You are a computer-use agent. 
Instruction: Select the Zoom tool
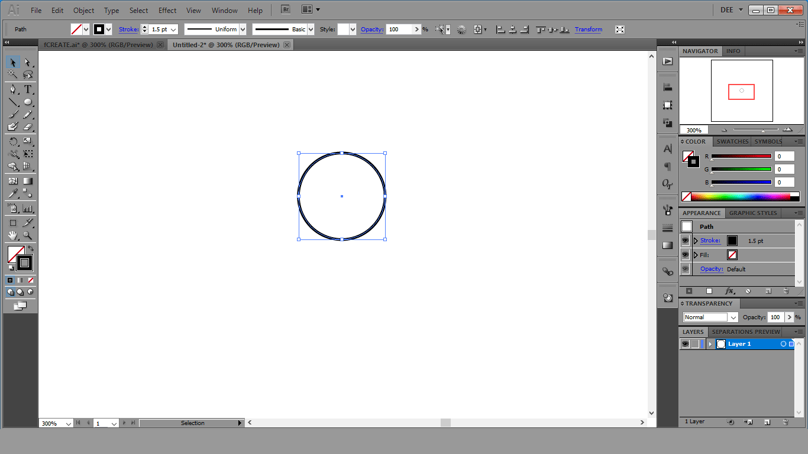(x=27, y=235)
